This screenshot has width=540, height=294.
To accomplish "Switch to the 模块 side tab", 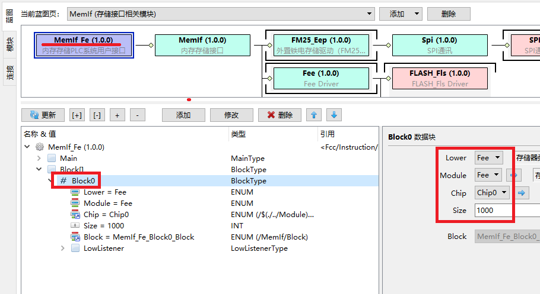I will click(10, 44).
